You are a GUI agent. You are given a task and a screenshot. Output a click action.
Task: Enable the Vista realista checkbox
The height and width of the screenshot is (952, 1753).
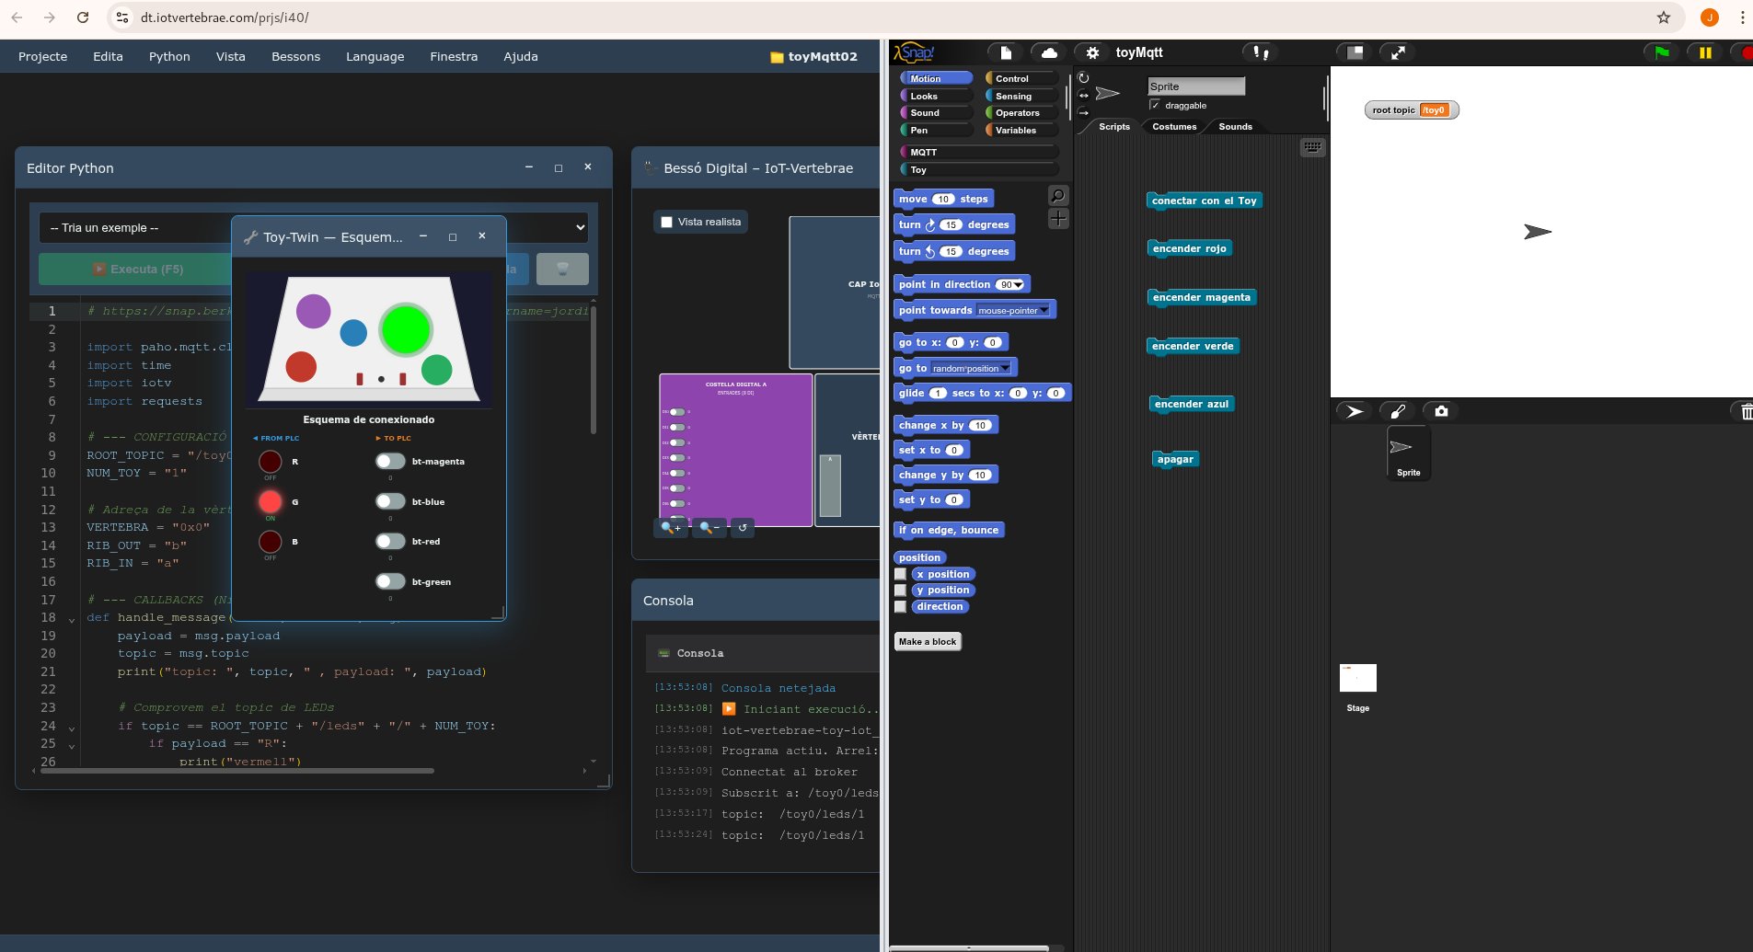pyautogui.click(x=665, y=221)
